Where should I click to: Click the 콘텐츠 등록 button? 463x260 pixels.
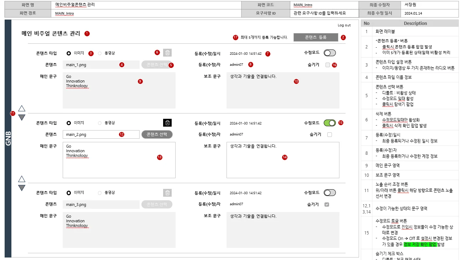[x=316, y=37]
